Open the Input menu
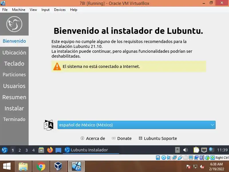Image resolution: width=229 pixels, height=172 pixels. (x=46, y=10)
